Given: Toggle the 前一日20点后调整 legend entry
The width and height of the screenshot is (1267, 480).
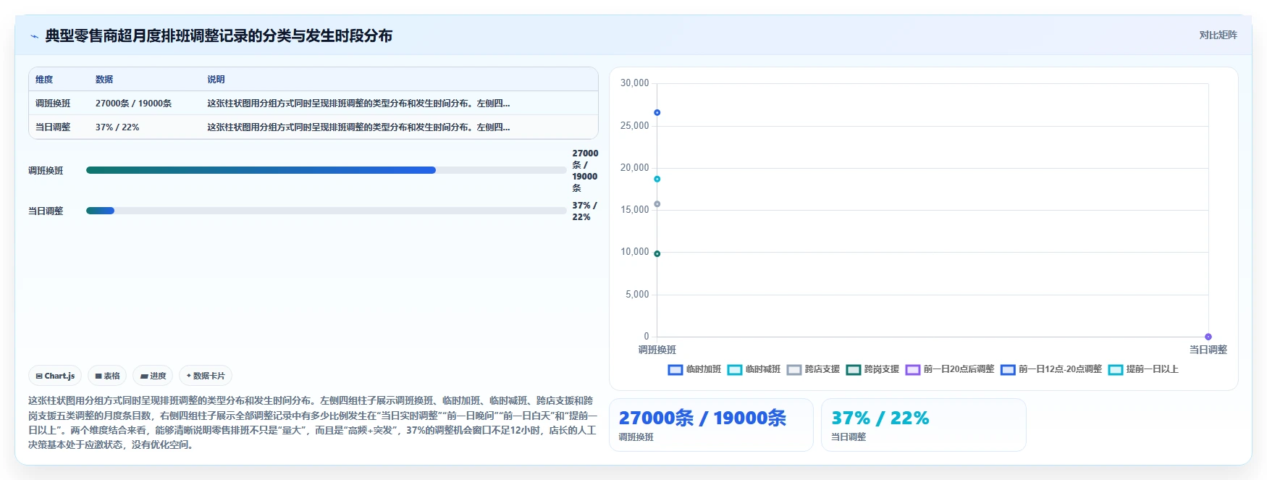Looking at the screenshot, I should point(950,369).
